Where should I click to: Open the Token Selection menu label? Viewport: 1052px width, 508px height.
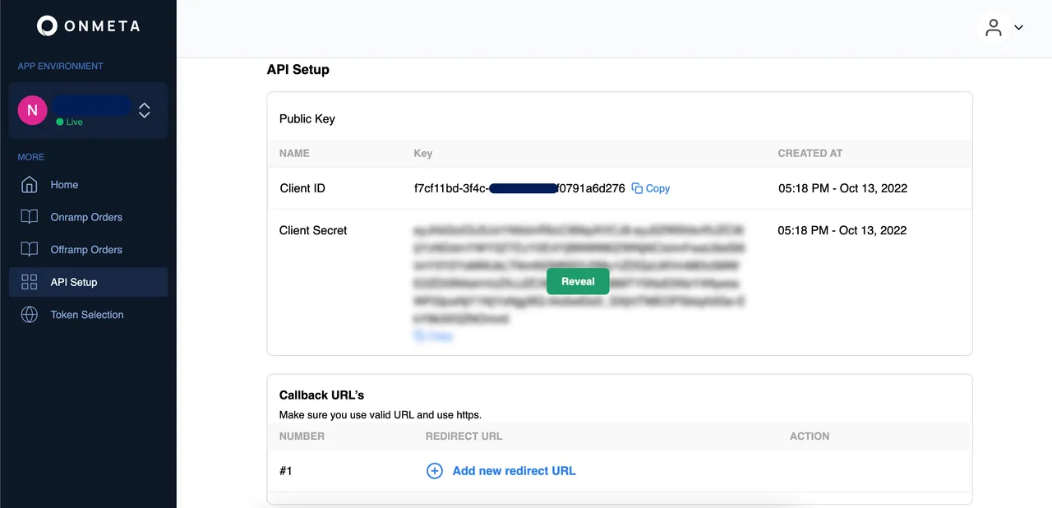coord(87,315)
